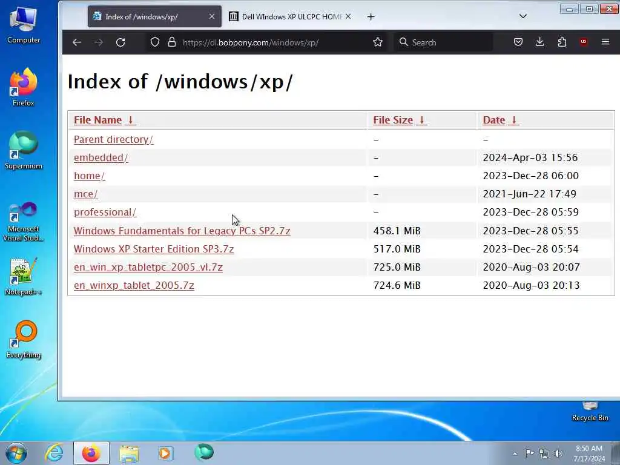
Task: Open the home/ folder
Action: 90,176
